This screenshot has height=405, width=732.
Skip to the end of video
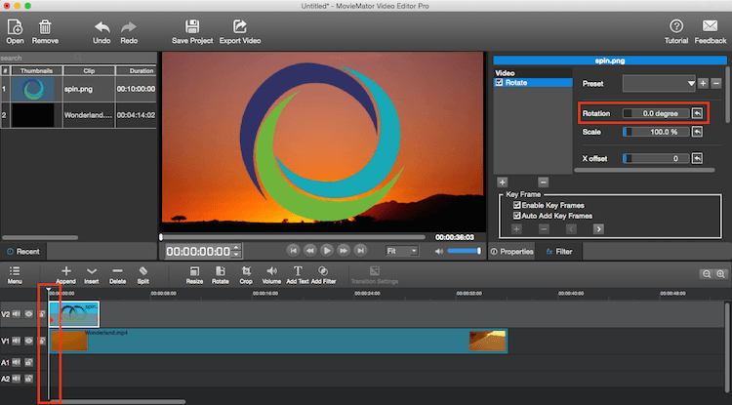click(360, 251)
